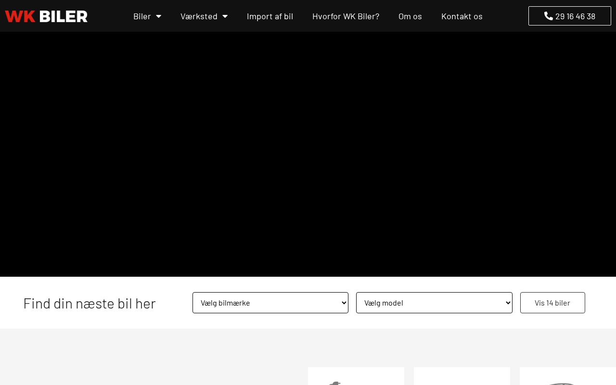Screen dimensions: 616x385
Task: Navigate to Om os
Action: (x=410, y=16)
